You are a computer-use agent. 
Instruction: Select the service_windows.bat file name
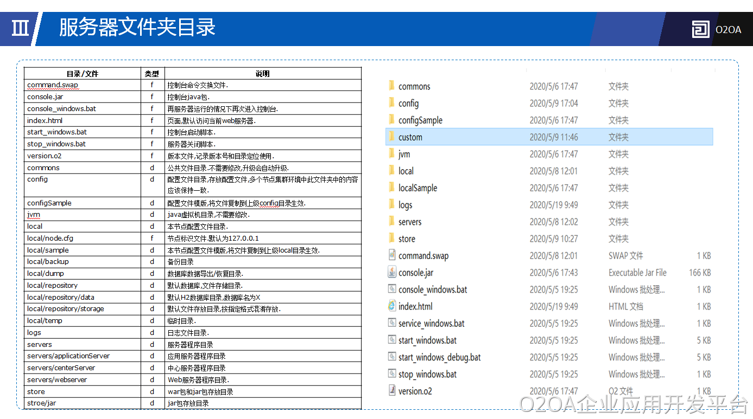tap(431, 324)
